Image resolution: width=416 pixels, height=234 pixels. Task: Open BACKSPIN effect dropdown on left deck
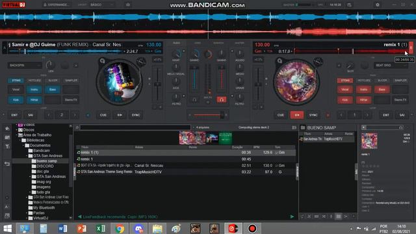point(25,65)
